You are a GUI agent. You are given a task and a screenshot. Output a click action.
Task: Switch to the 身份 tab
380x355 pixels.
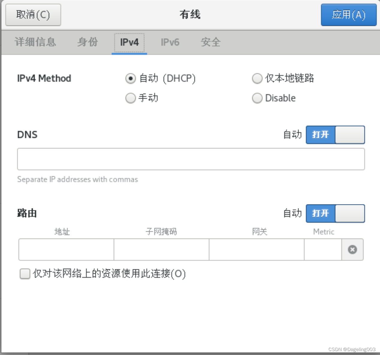[x=88, y=42]
